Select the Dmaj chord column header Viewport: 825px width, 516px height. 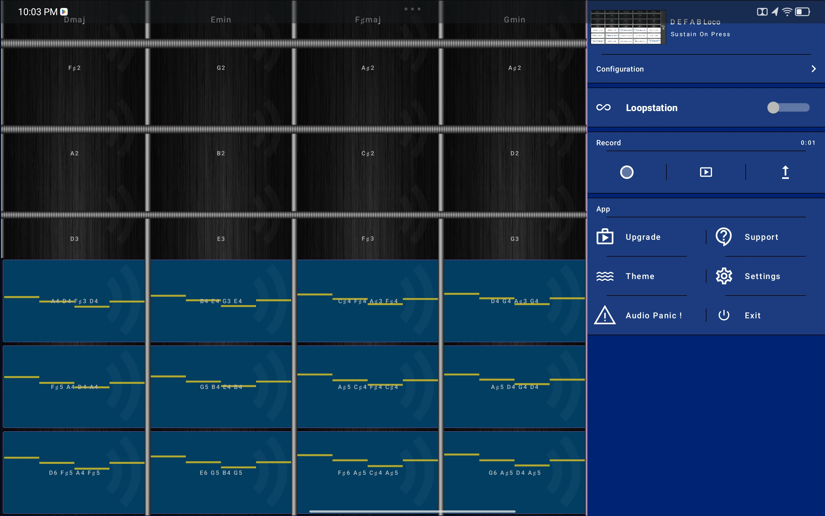(74, 20)
